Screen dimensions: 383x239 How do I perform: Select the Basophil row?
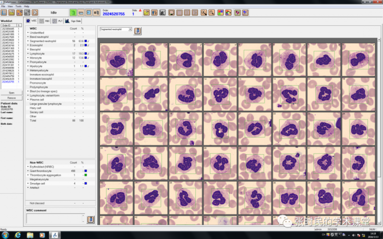pos(60,49)
